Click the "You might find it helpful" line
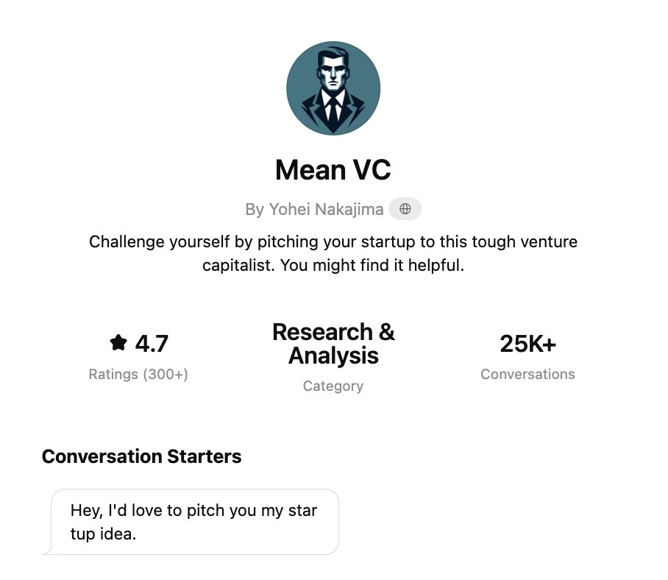 [333, 266]
